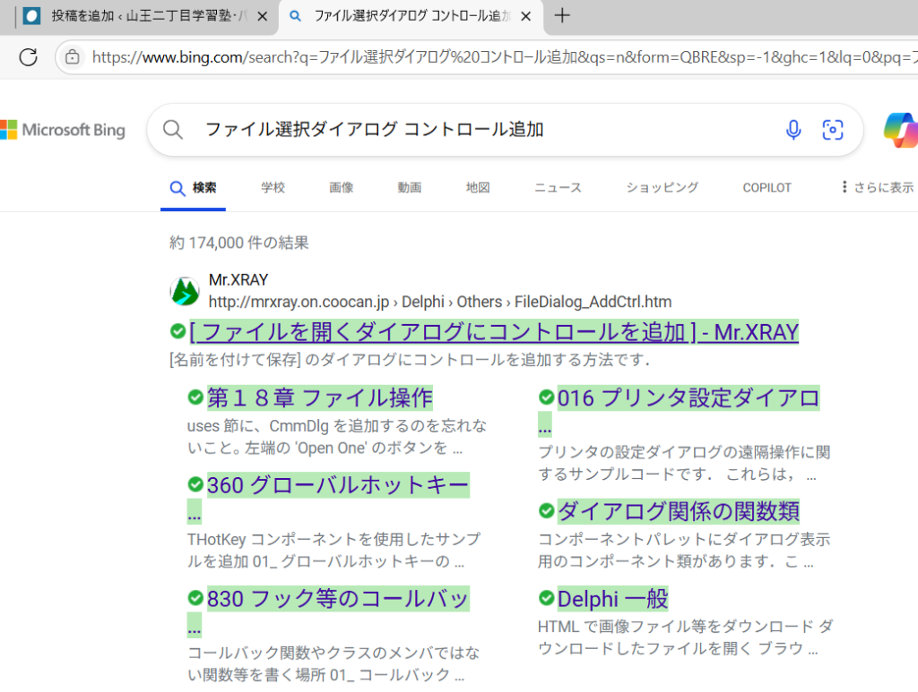The image size is (918, 692).
Task: Select the ニュース search tab
Action: coord(558,188)
